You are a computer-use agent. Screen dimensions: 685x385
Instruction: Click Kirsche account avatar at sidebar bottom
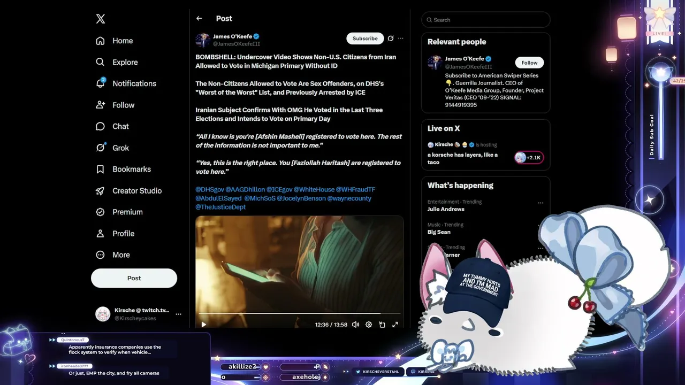103,314
